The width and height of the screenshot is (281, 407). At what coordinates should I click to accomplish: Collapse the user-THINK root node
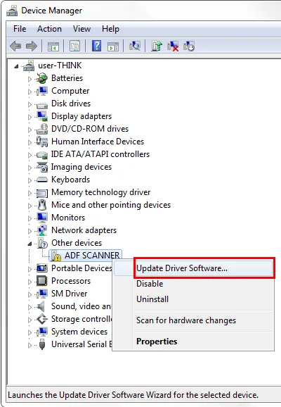pyautogui.click(x=16, y=66)
